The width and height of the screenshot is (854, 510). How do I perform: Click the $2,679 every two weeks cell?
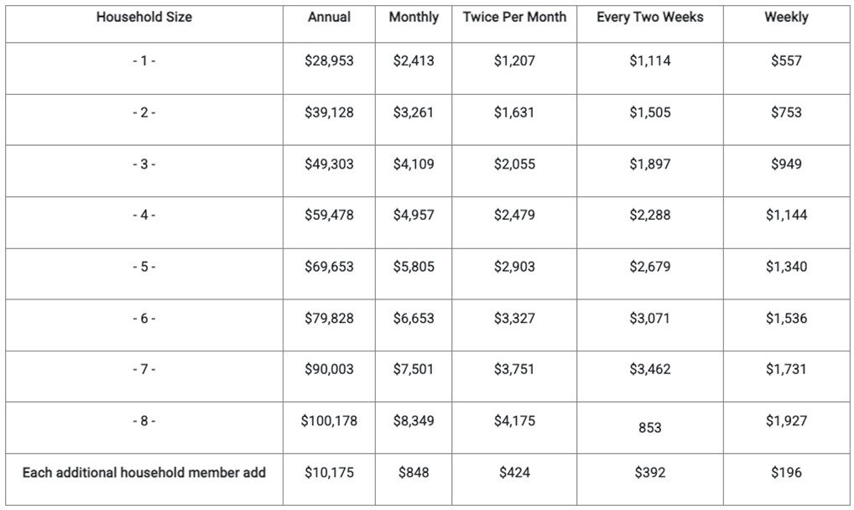(x=649, y=267)
